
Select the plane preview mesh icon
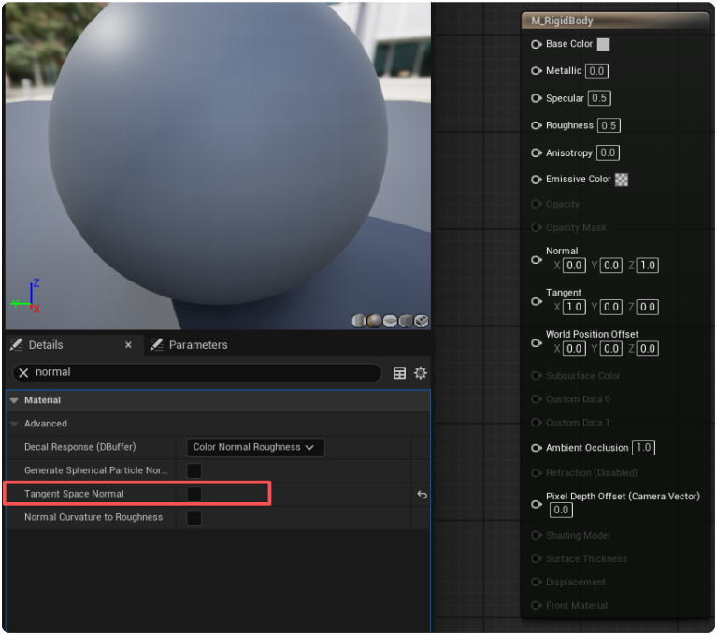tap(390, 321)
